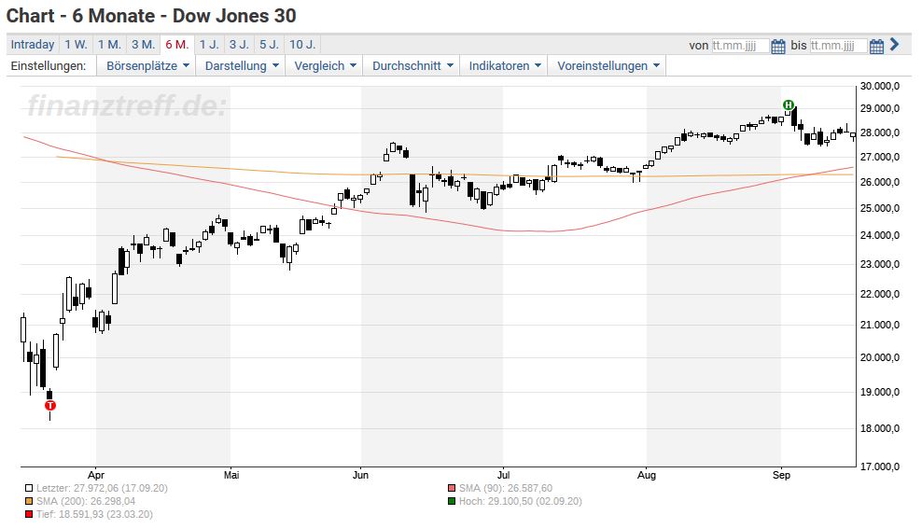Click the 29.000,0 price axis label

(880, 109)
